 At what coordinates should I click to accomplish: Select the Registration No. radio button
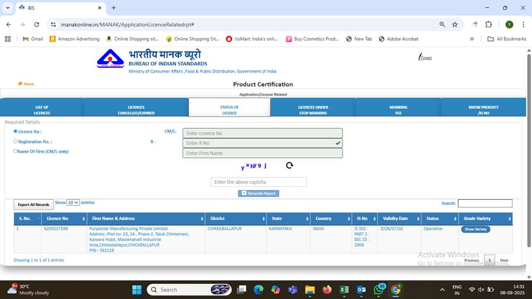(x=16, y=141)
